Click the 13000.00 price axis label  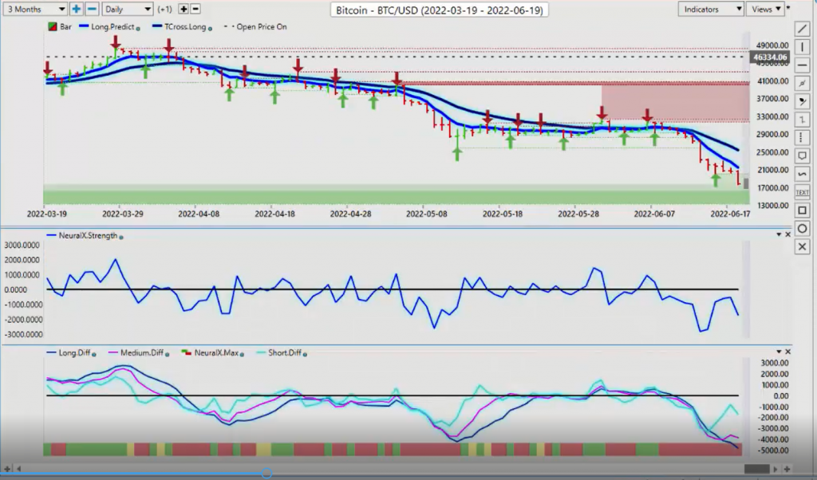773,205
